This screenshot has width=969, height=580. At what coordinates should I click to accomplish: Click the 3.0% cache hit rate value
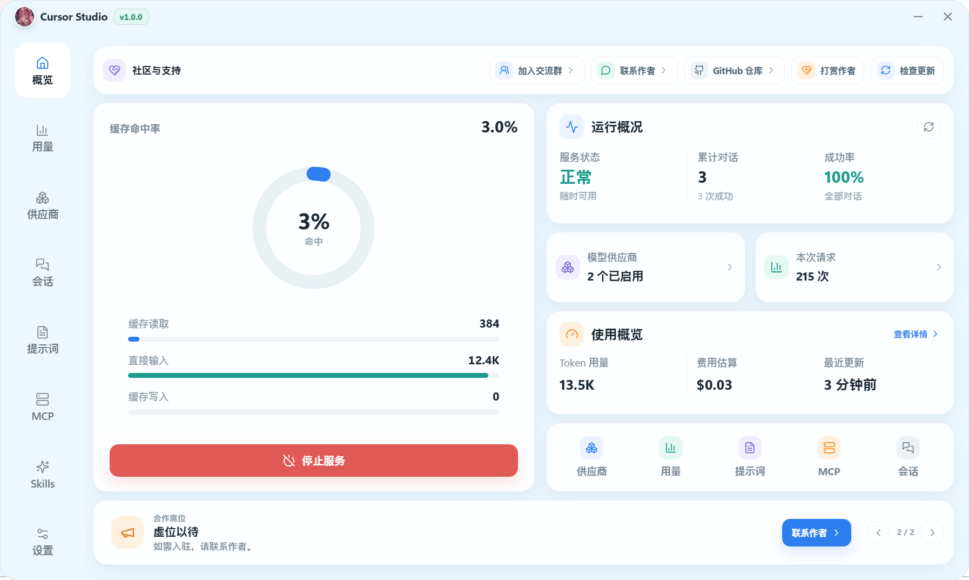pos(499,127)
